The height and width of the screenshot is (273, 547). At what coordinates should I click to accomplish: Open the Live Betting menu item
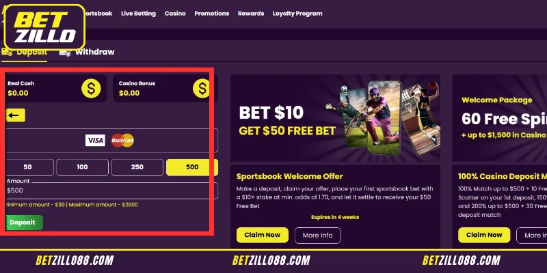click(x=139, y=14)
